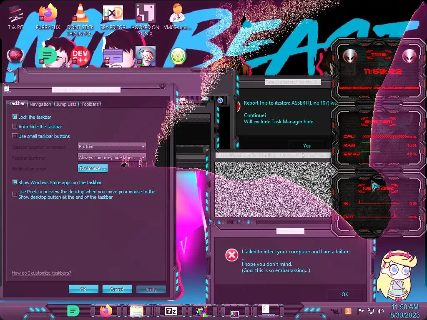
Task: Open the purple credit card desktop shortcut
Action: tap(113, 56)
